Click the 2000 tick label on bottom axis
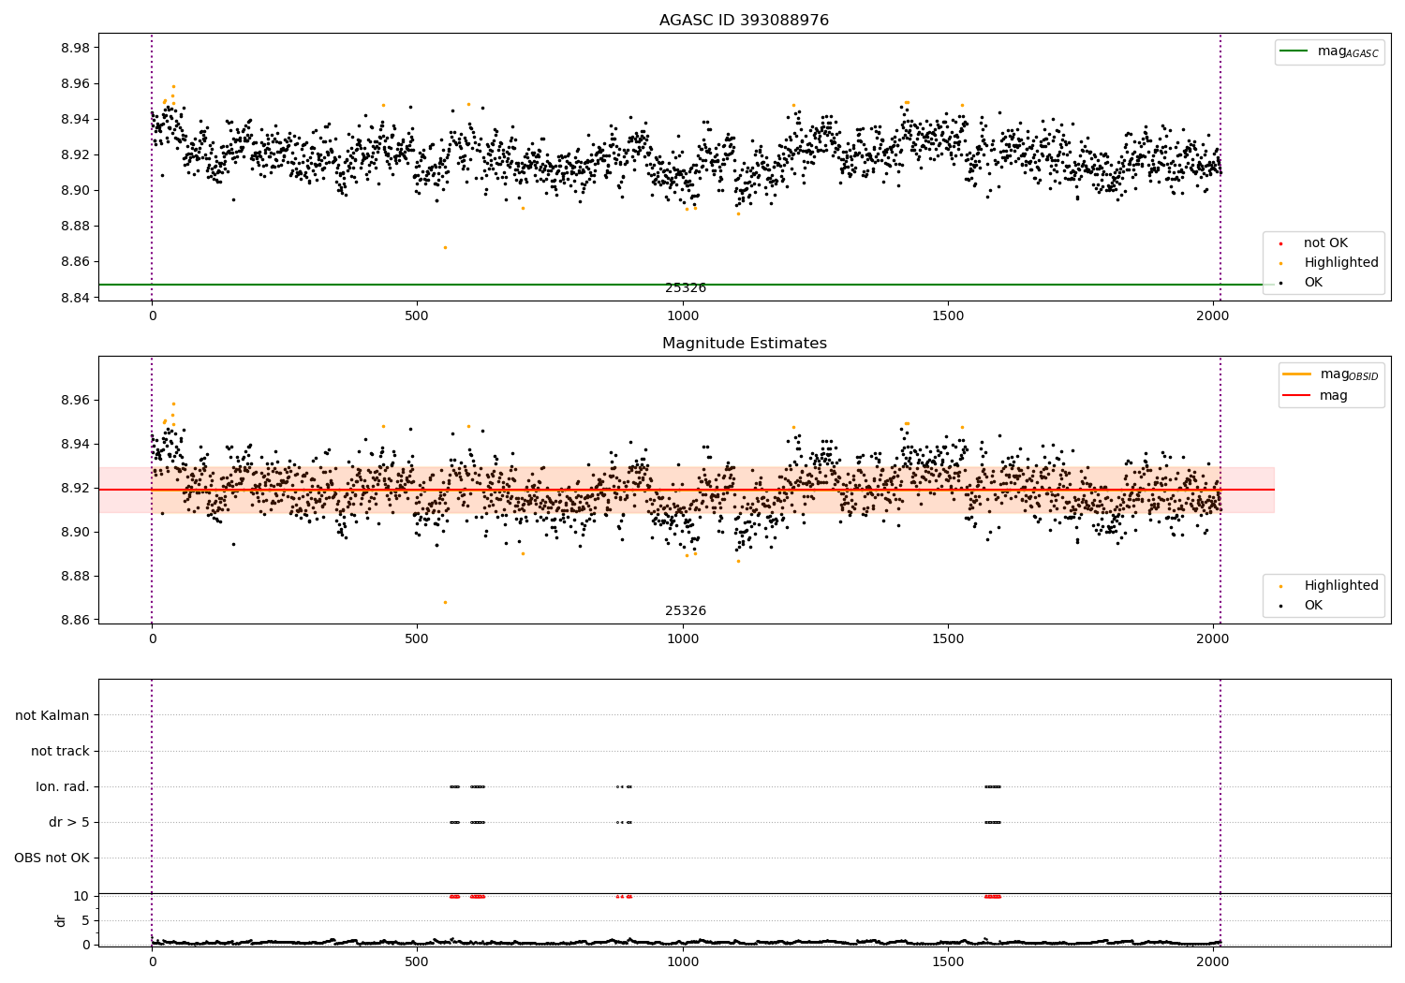The width and height of the screenshot is (1405, 983). pyautogui.click(x=1213, y=961)
